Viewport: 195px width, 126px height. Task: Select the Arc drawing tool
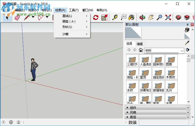(x=41, y=17)
